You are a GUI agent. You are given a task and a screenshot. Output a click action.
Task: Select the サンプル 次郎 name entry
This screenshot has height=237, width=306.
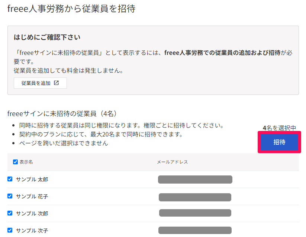32,213
